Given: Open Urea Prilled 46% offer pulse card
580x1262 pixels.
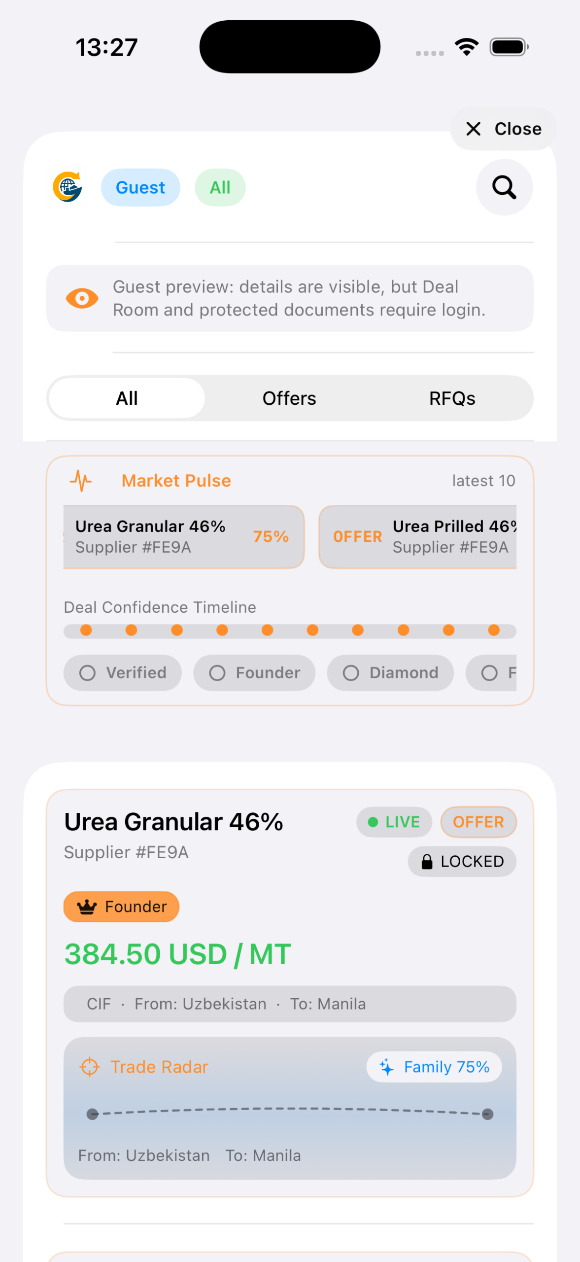Looking at the screenshot, I should pos(418,537).
